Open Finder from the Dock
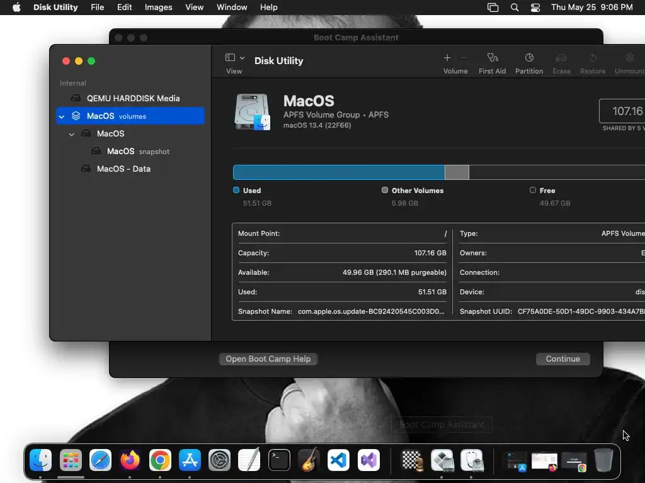The width and height of the screenshot is (645, 483). (41, 460)
